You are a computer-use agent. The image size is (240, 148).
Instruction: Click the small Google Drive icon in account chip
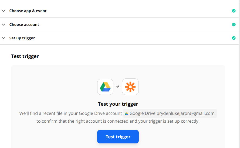(127, 114)
